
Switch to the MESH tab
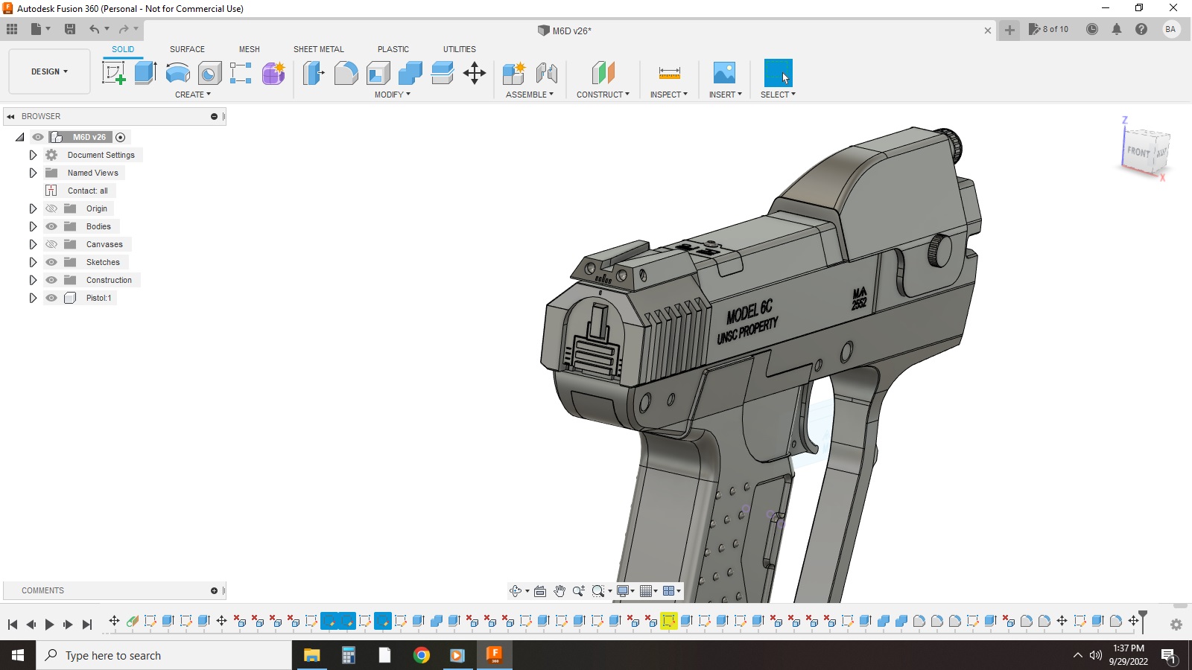[x=250, y=49]
